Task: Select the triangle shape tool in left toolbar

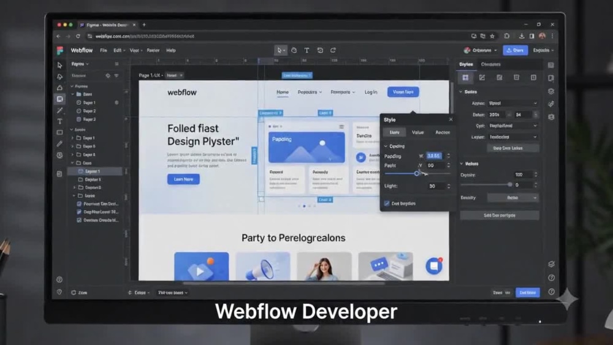Action: (59, 88)
